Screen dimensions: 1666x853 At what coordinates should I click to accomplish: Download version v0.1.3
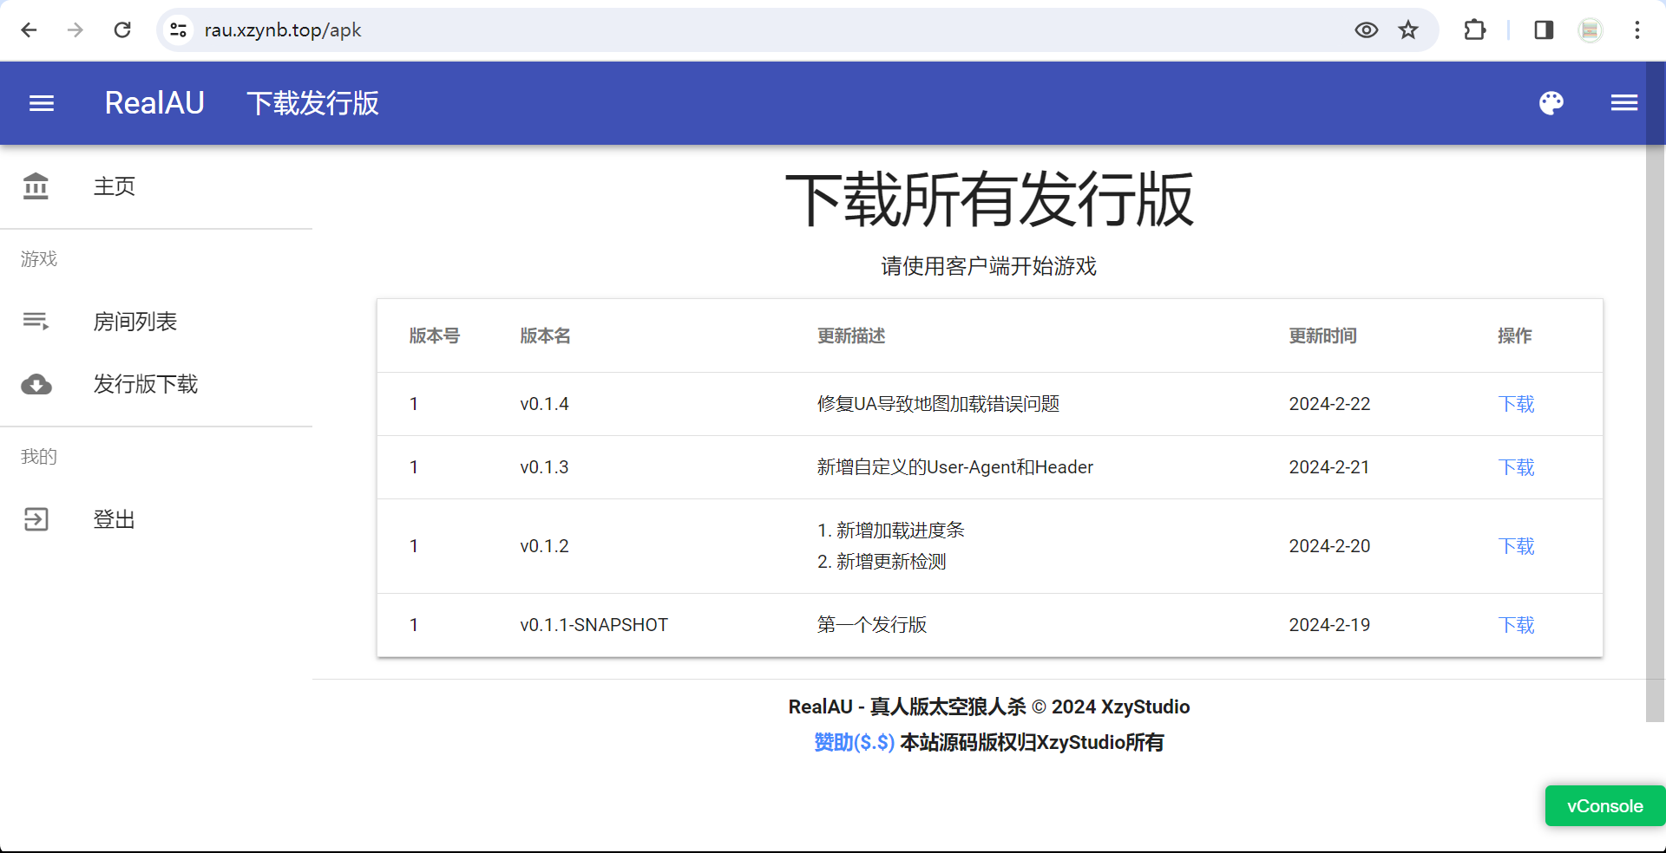[x=1516, y=467]
